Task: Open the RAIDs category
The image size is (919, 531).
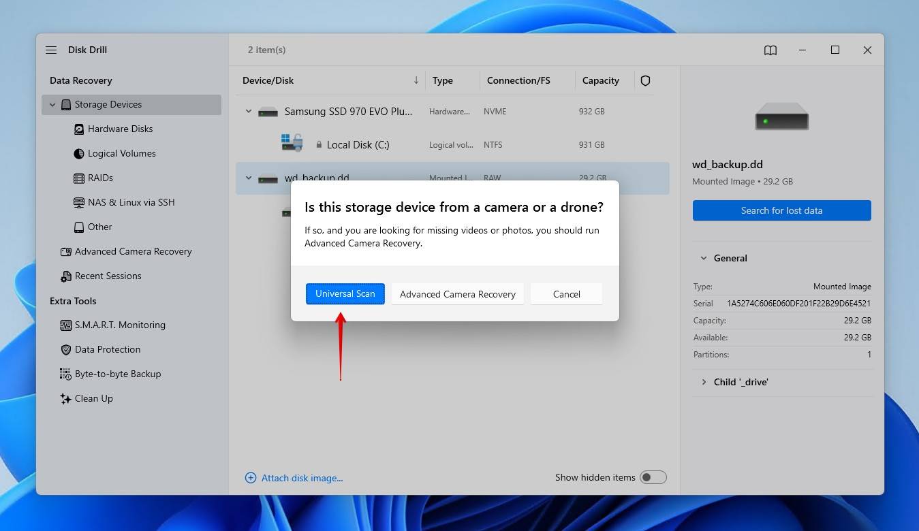Action: pos(100,178)
